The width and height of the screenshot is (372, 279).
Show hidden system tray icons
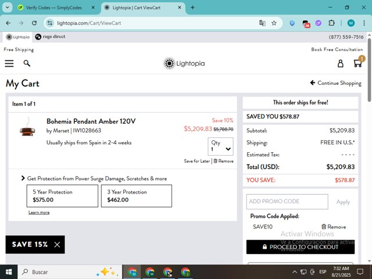pos(295,272)
